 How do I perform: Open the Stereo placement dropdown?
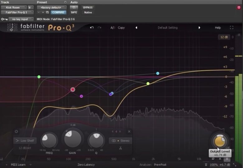(x=121, y=141)
